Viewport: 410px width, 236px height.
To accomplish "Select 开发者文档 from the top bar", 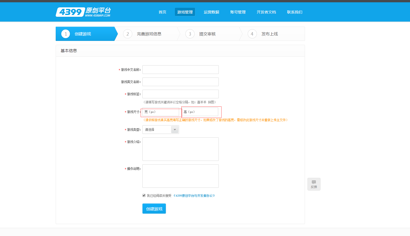I will pos(266,12).
